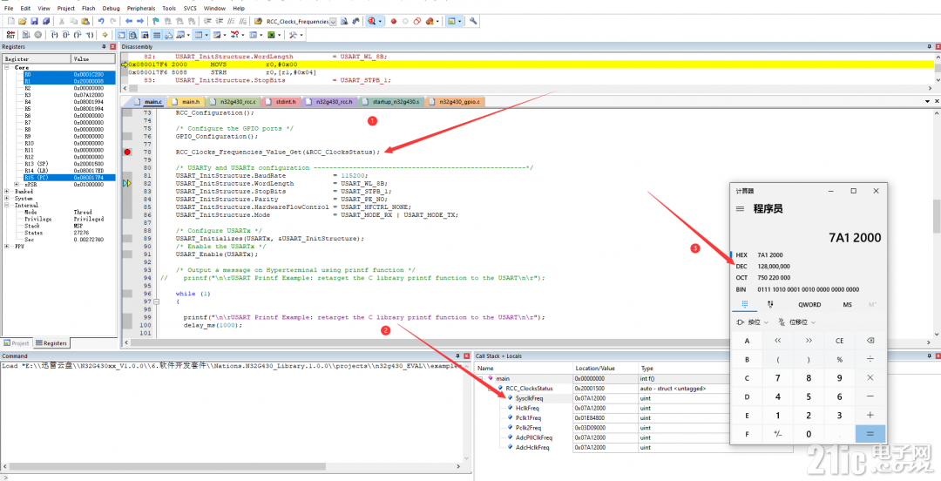Collapse the Core register group
The image size is (941, 481).
(7, 67)
